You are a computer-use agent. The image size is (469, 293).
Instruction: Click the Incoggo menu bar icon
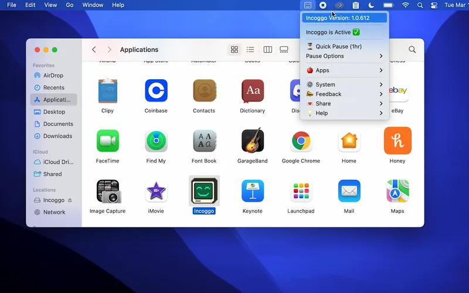pos(307,5)
